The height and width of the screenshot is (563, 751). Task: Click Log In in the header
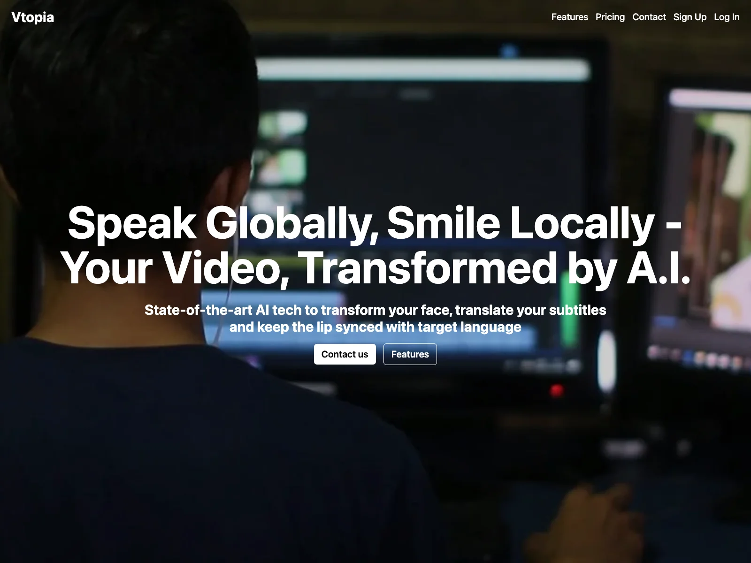tap(726, 17)
